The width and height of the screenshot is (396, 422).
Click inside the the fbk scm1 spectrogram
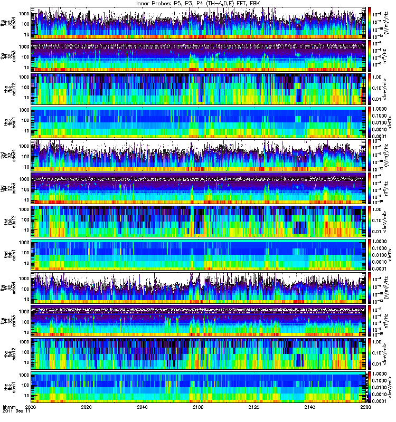198,387
